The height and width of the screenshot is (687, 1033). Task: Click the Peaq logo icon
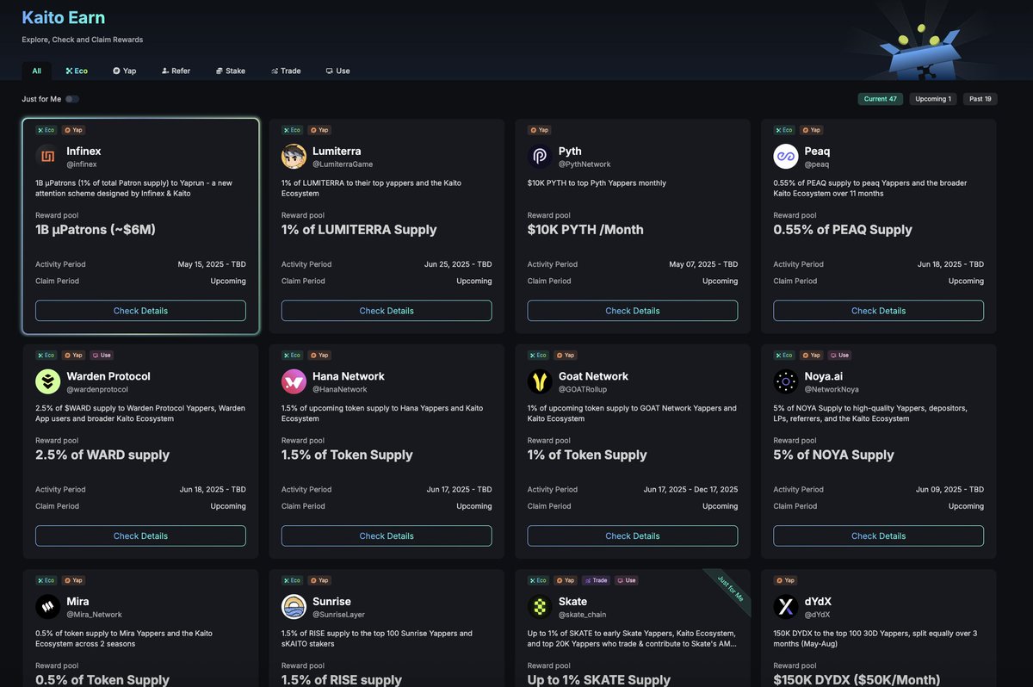[786, 157]
